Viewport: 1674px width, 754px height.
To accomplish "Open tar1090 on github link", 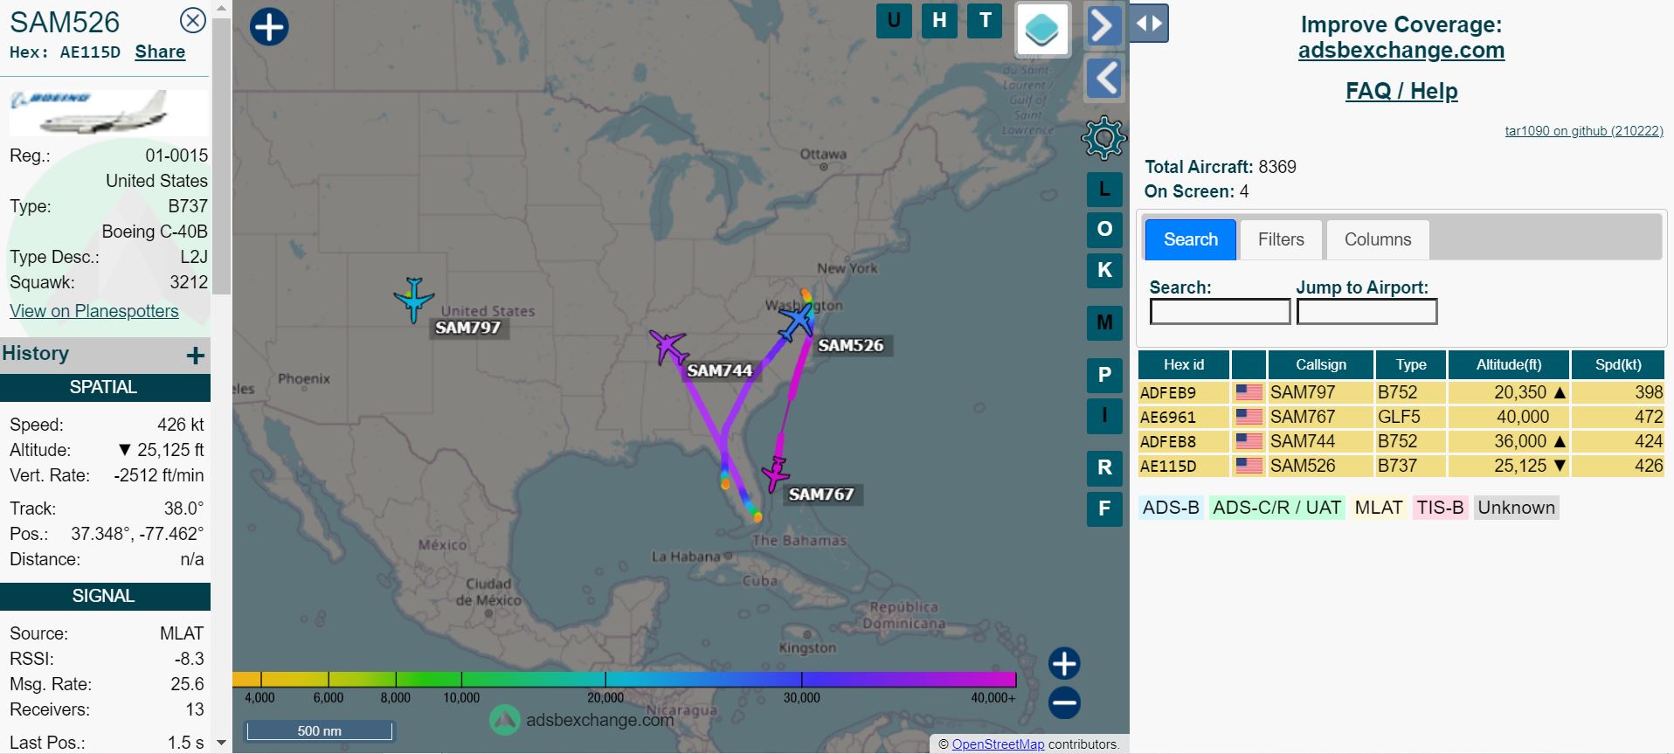I will pos(1583,131).
